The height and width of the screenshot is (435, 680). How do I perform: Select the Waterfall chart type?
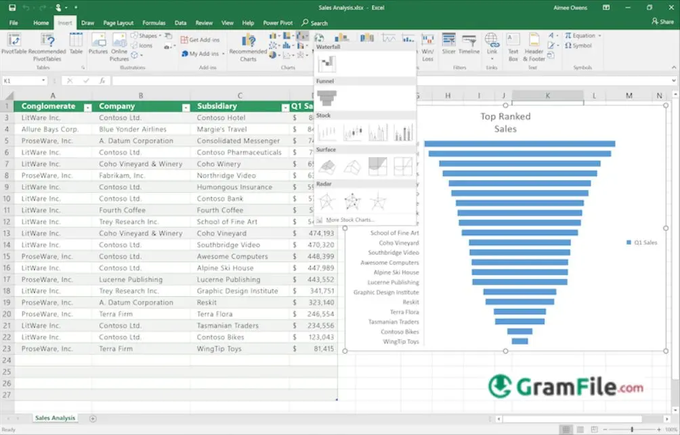click(x=328, y=64)
